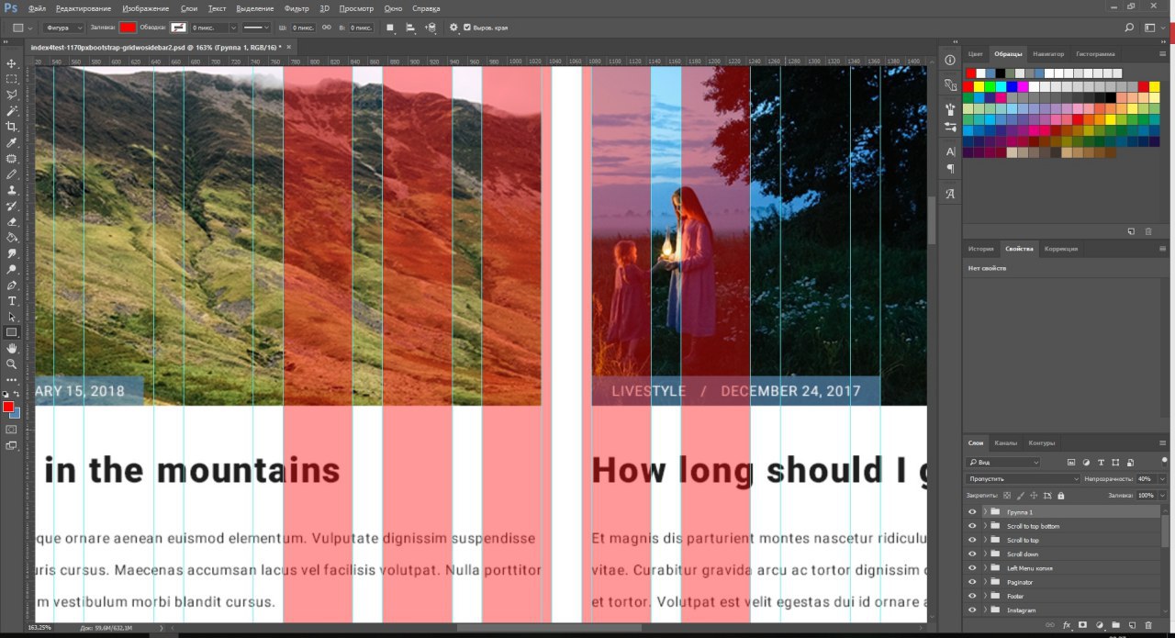The height and width of the screenshot is (638, 1175).
Task: Select the Eraser tool
Action: [12, 221]
